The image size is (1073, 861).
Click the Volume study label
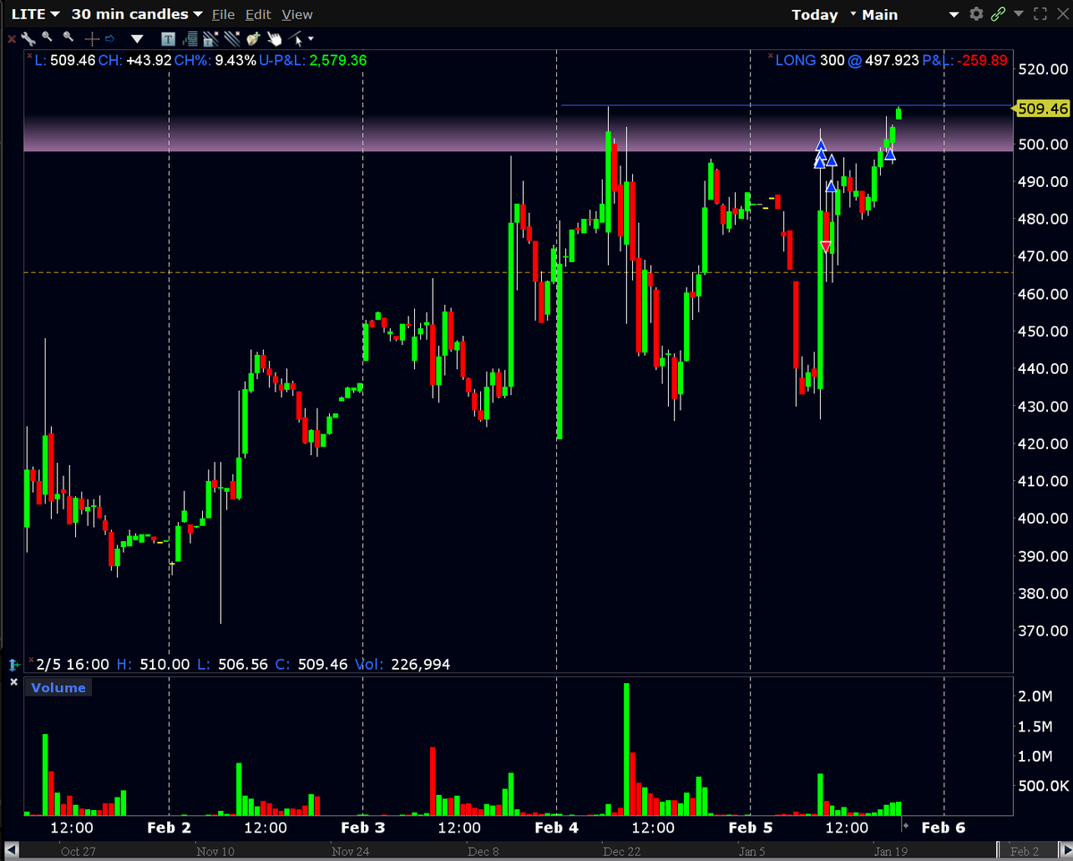59,688
